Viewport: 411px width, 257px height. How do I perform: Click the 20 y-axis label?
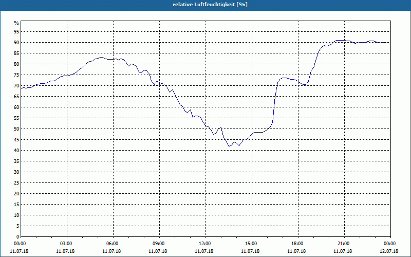[x=16, y=194]
